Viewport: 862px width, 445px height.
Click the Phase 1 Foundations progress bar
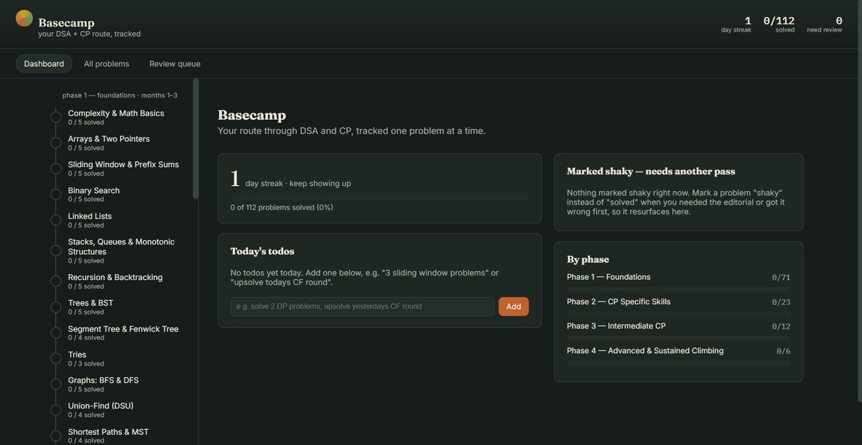click(678, 289)
